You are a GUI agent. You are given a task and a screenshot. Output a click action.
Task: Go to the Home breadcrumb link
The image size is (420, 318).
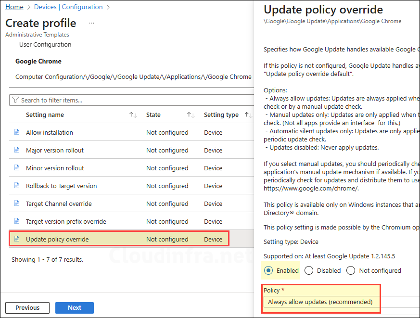click(x=14, y=7)
